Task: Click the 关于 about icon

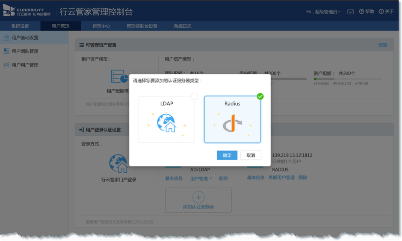Action: (x=381, y=12)
